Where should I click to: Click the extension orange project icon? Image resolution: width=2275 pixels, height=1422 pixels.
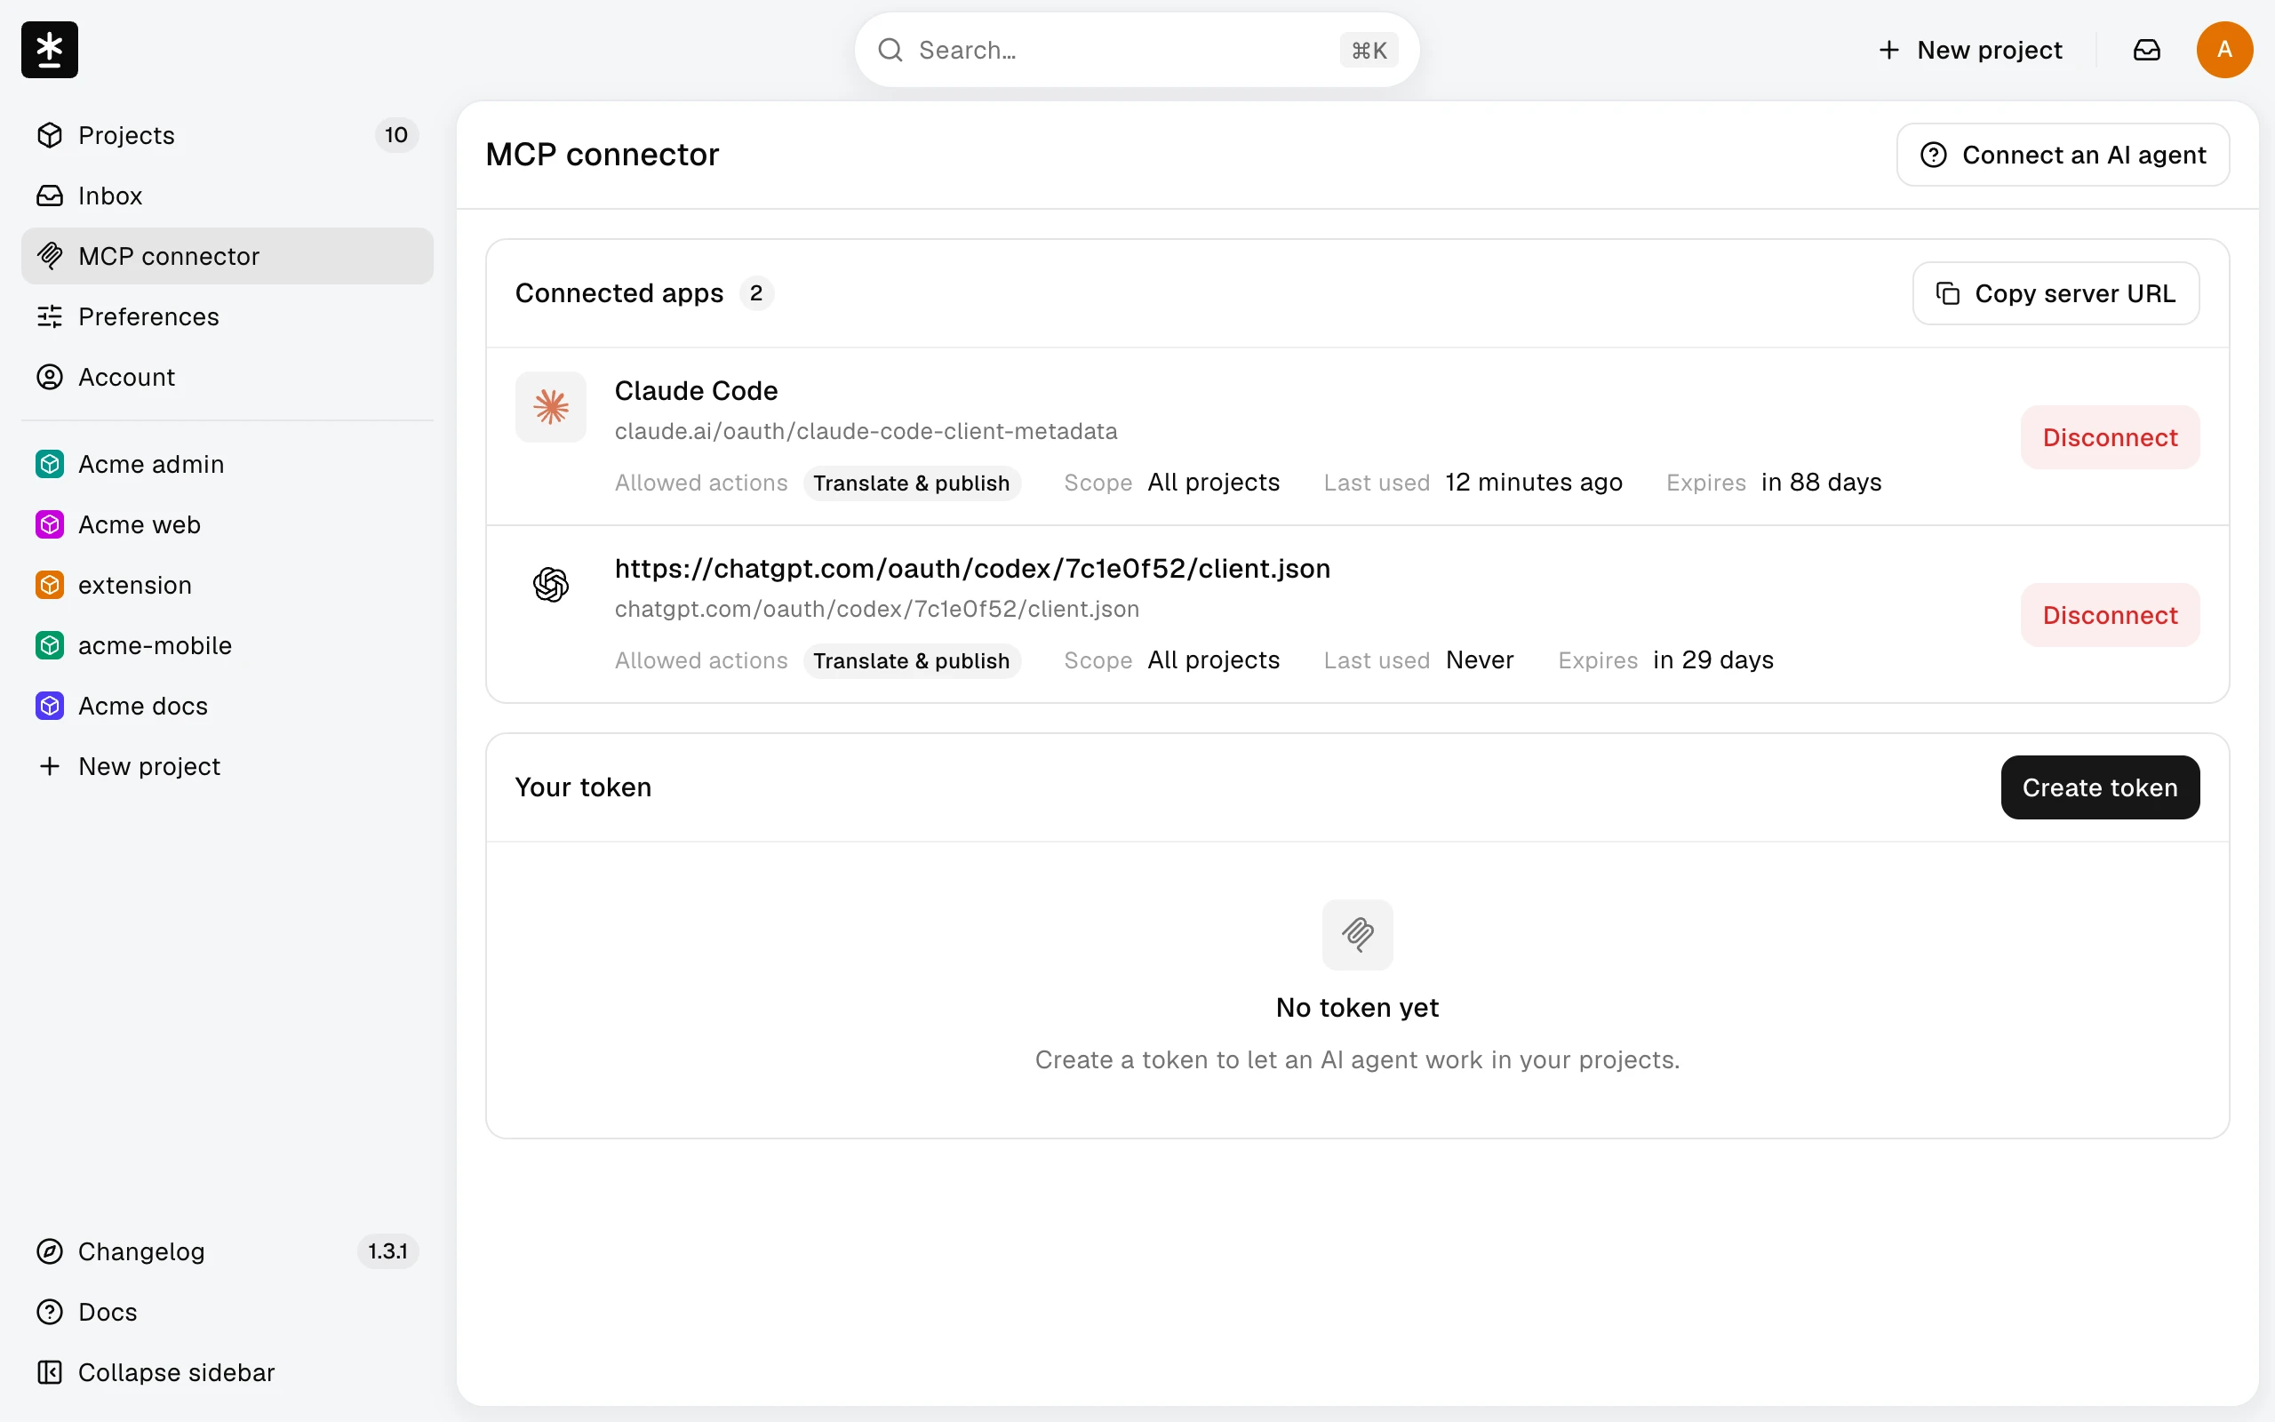tap(50, 585)
